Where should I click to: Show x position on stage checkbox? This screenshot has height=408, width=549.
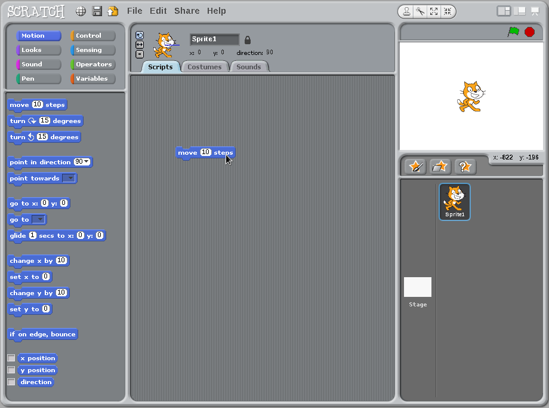click(x=11, y=358)
